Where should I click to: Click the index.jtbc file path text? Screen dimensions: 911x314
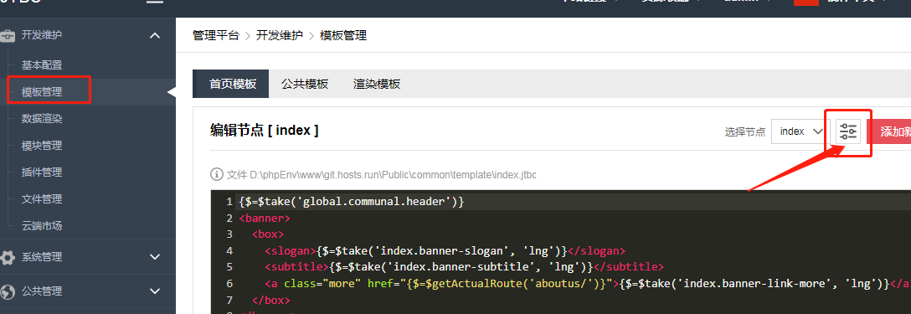tap(381, 174)
